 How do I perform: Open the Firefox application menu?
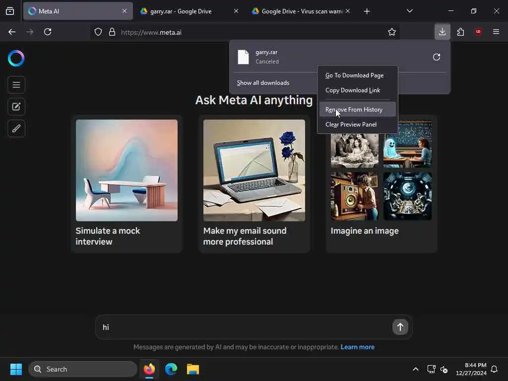[496, 32]
